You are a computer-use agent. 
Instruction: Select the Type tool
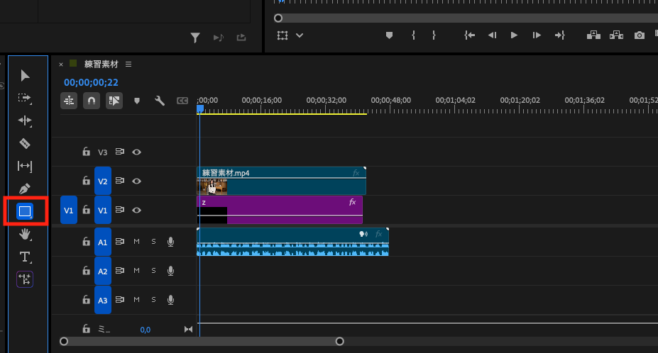[25, 256]
